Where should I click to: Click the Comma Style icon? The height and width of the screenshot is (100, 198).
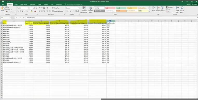pyautogui.click(x=73, y=11)
